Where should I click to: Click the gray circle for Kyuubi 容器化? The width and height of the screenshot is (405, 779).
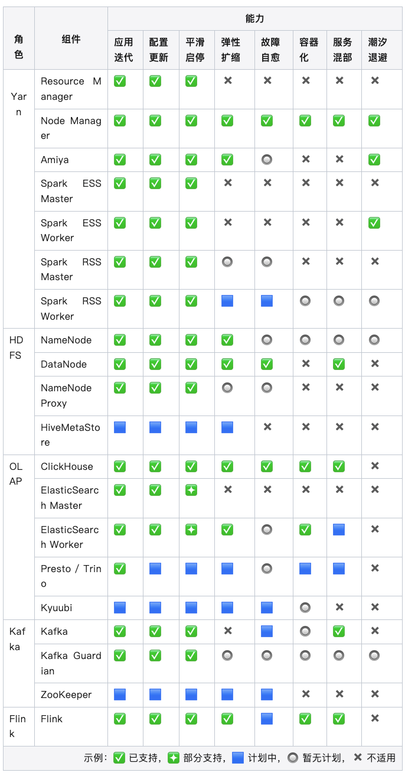click(305, 608)
